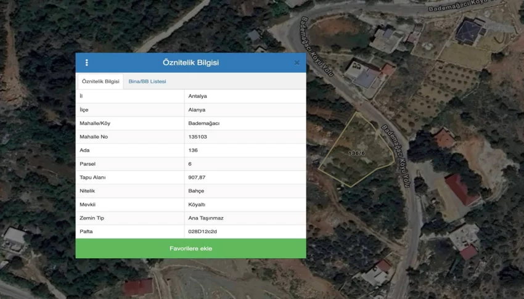
Task: Click the Mevkii value Köyaltı
Action: (x=197, y=205)
